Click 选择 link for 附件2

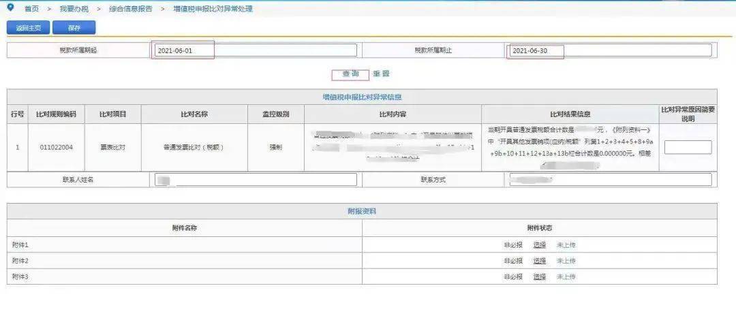[540, 261]
